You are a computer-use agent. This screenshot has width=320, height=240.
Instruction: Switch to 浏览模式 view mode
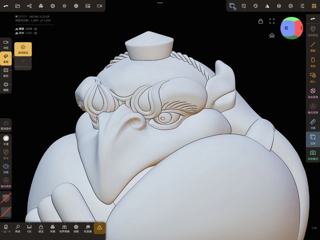(x=313, y=155)
